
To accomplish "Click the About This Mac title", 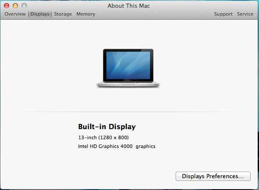I will pos(129,6).
